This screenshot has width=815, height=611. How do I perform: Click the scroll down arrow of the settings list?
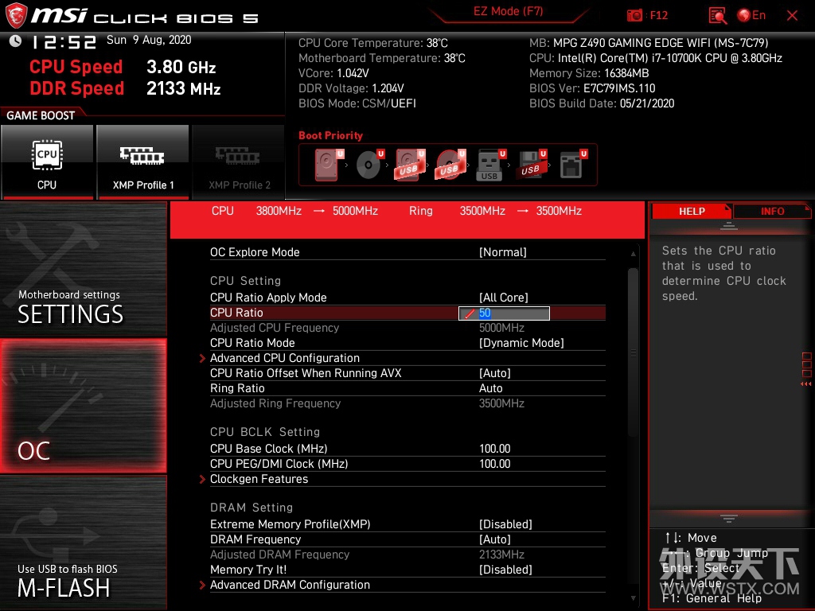pyautogui.click(x=633, y=598)
